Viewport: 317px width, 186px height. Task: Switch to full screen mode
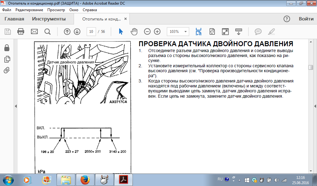tap(225, 32)
